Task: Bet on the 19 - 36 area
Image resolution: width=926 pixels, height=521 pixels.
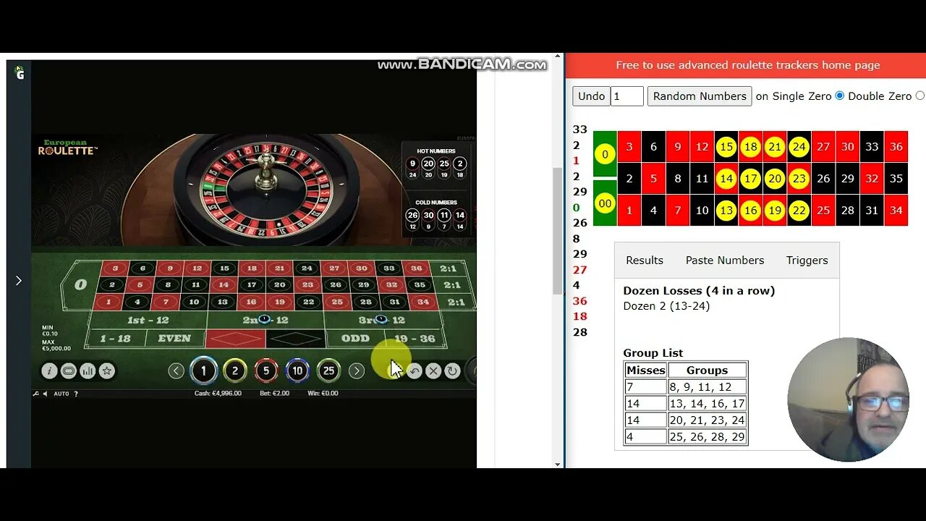Action: 416,339
